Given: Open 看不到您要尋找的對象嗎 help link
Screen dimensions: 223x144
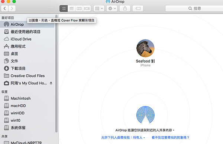Looking at the screenshot, I should (171, 138).
